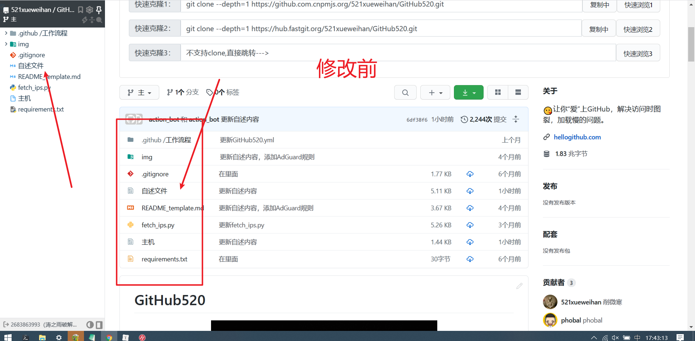The width and height of the screenshot is (695, 341).
Task: Open .gitignore in the sidebar tree
Action: 31,55
